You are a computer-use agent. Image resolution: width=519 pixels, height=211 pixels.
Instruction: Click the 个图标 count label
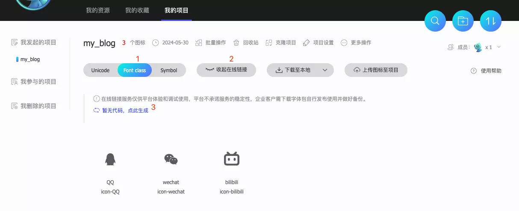137,43
